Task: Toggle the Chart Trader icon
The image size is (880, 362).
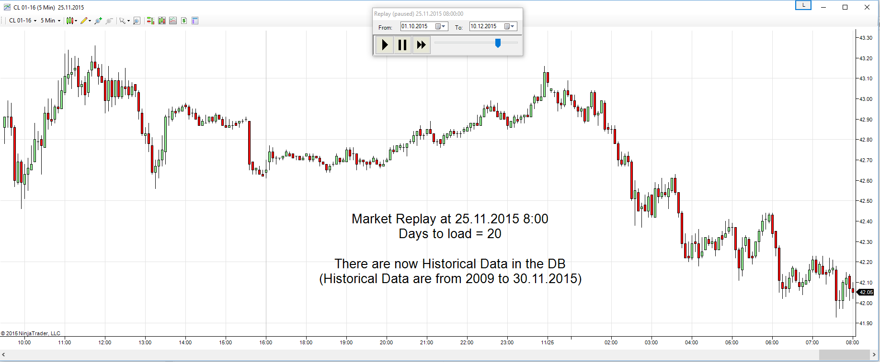Action: click(x=150, y=21)
